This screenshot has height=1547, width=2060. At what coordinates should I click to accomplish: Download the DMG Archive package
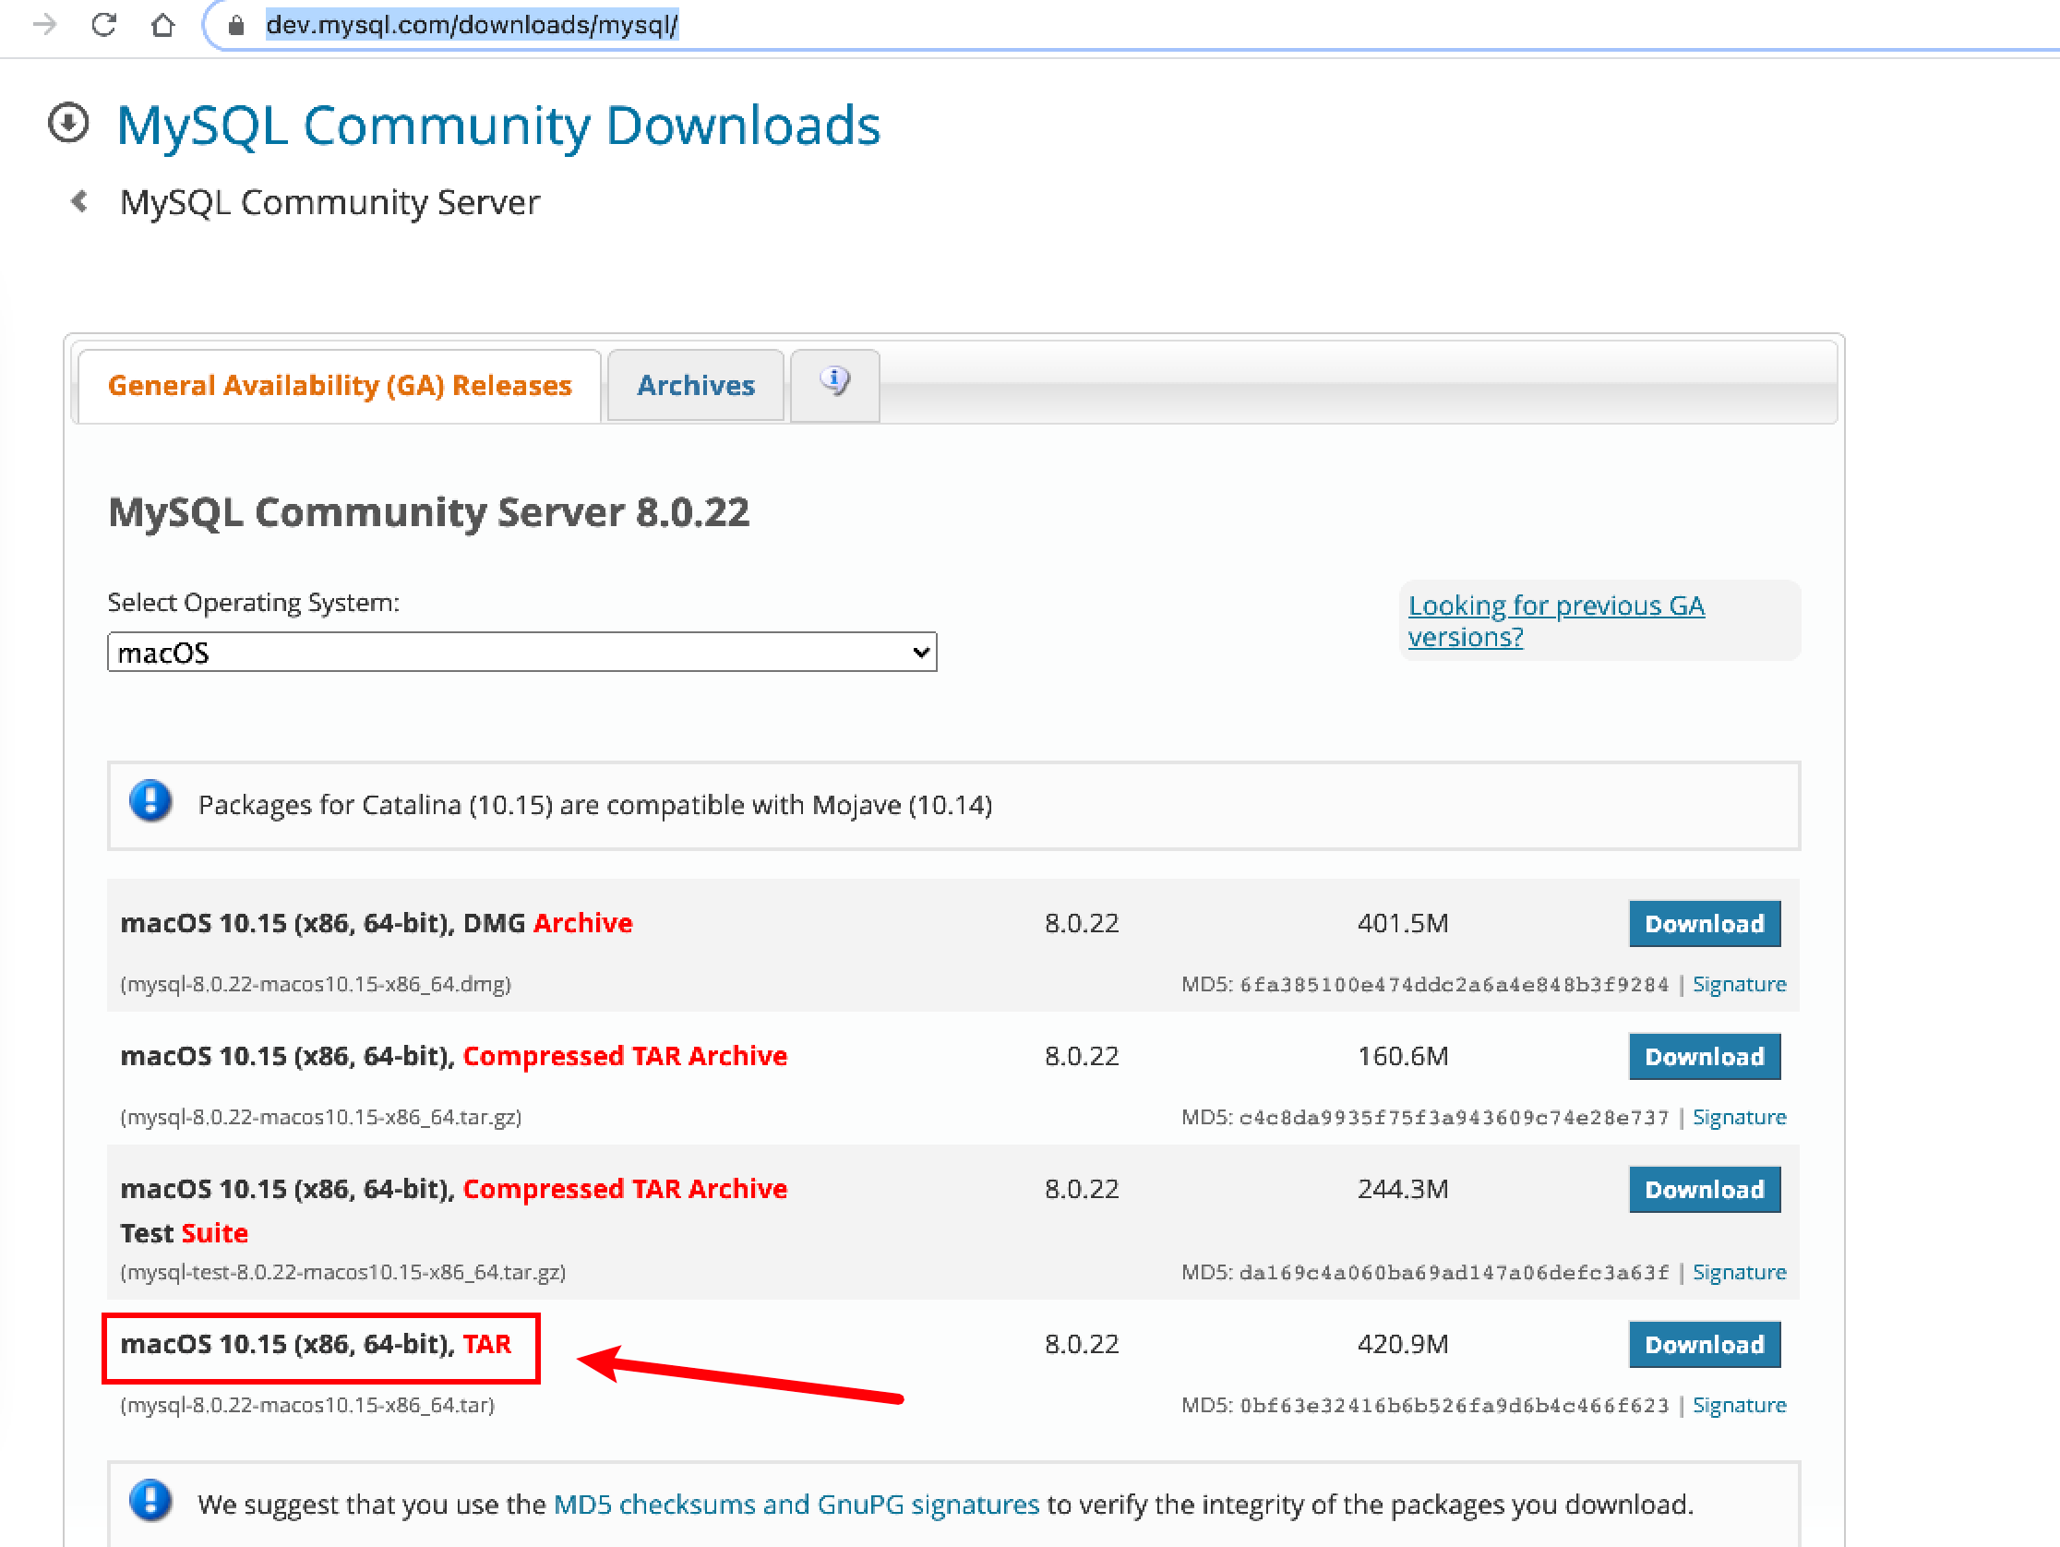1705,923
